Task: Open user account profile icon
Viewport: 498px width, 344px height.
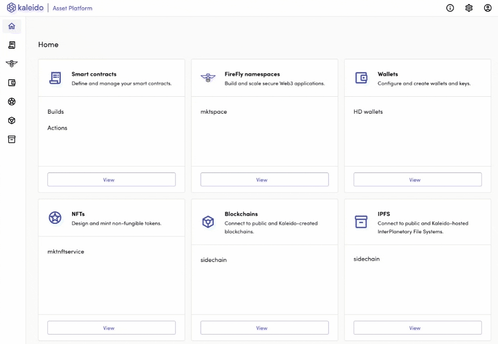Action: point(488,8)
